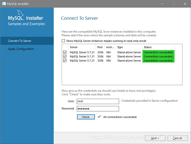Viewport: 191px width, 144px height.
Task: Click the green check mark beside All connections succeeded
Action: pyautogui.click(x=99, y=116)
